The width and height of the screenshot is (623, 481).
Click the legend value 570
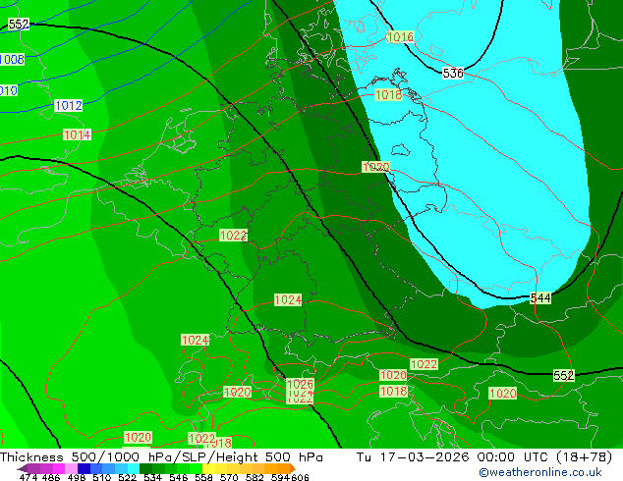click(229, 477)
